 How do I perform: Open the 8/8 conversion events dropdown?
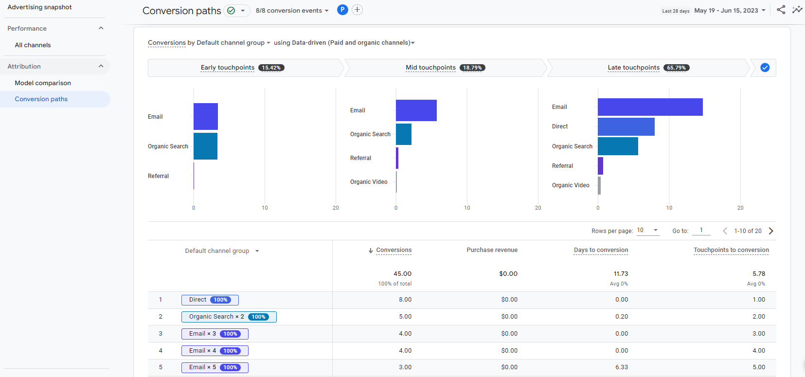tap(292, 11)
